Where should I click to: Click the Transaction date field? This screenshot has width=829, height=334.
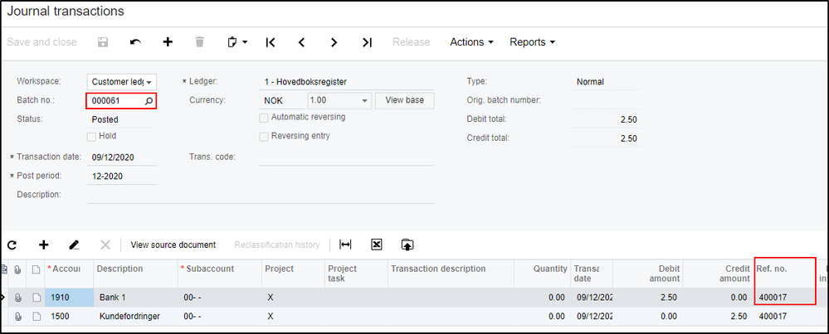click(121, 157)
